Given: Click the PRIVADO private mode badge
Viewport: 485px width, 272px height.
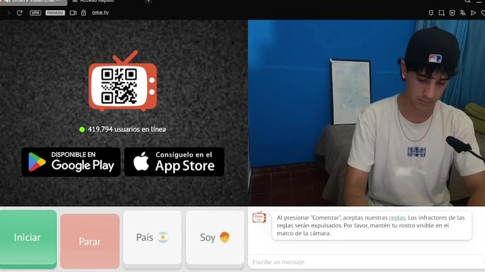Looking at the screenshot, I should (x=55, y=13).
